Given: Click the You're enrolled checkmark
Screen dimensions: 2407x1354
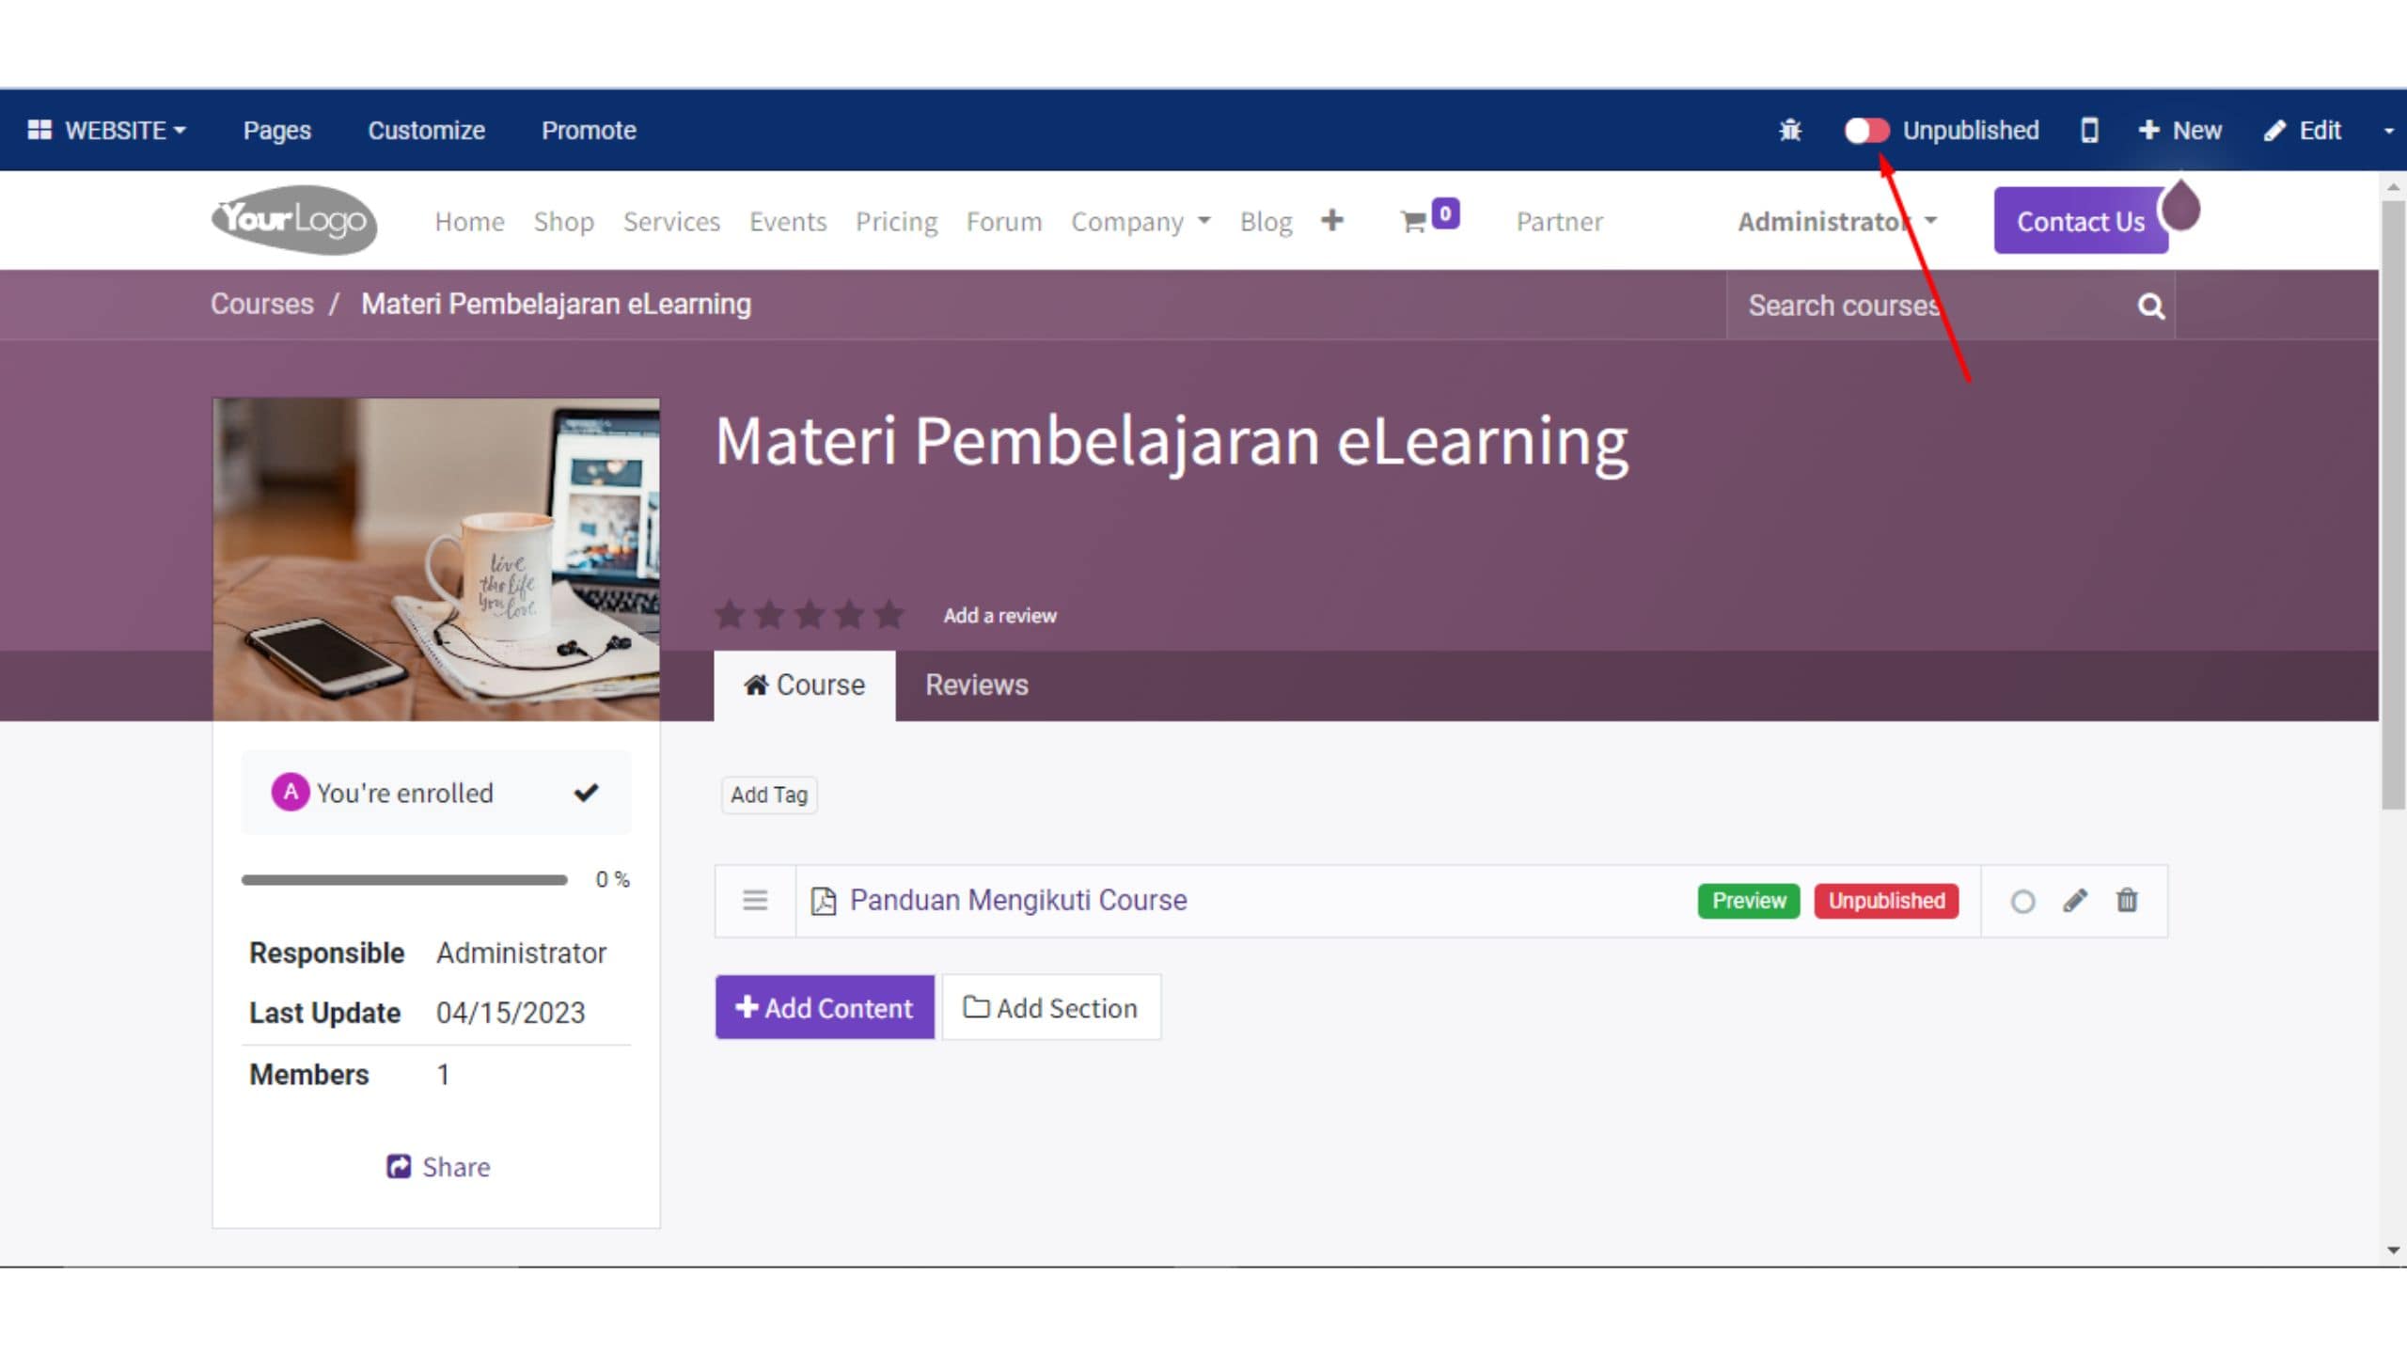Looking at the screenshot, I should pyautogui.click(x=586, y=793).
